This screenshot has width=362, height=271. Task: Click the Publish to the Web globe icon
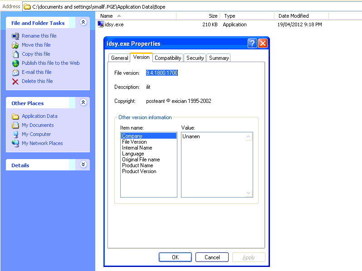click(x=15, y=63)
